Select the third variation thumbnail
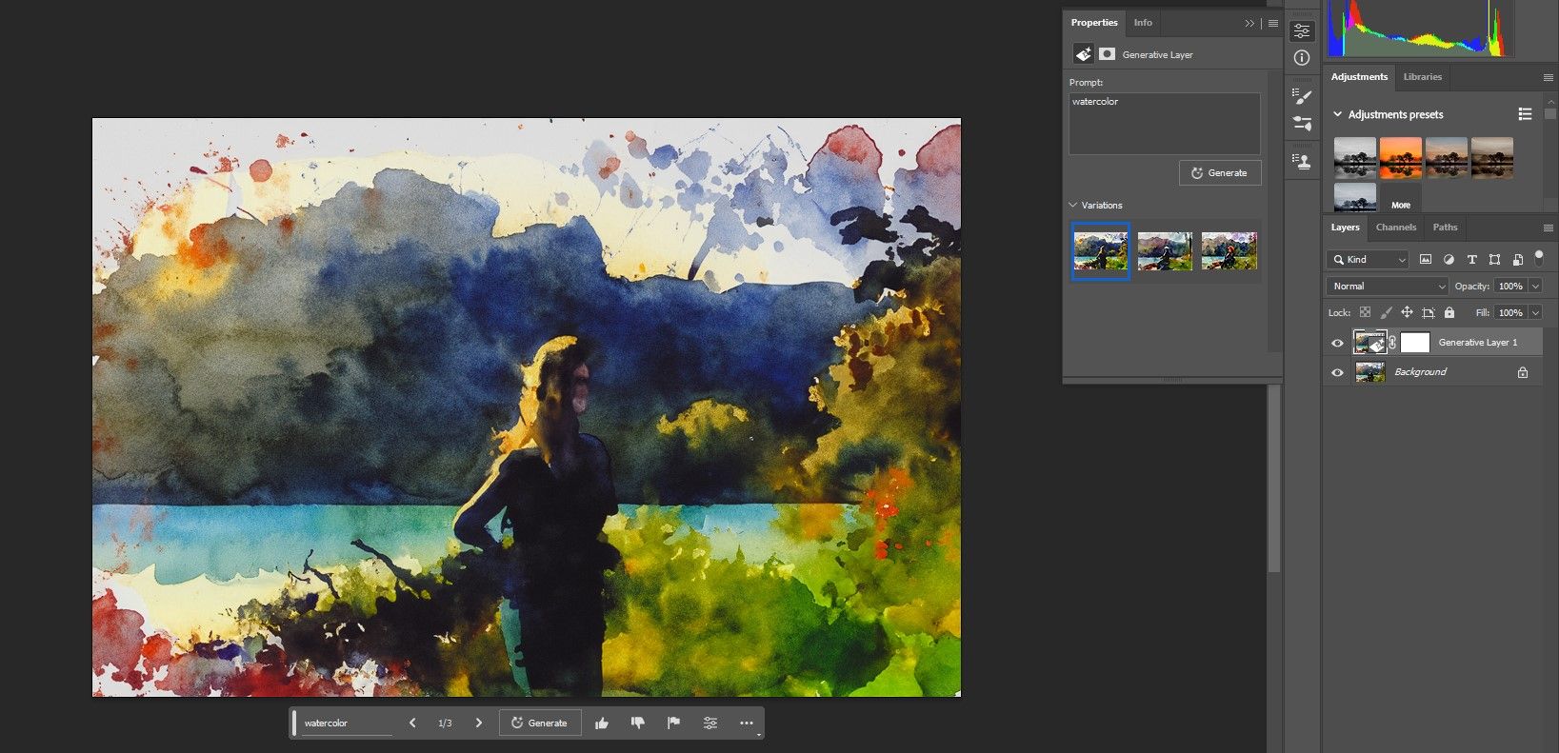The width and height of the screenshot is (1559, 753). (1229, 251)
